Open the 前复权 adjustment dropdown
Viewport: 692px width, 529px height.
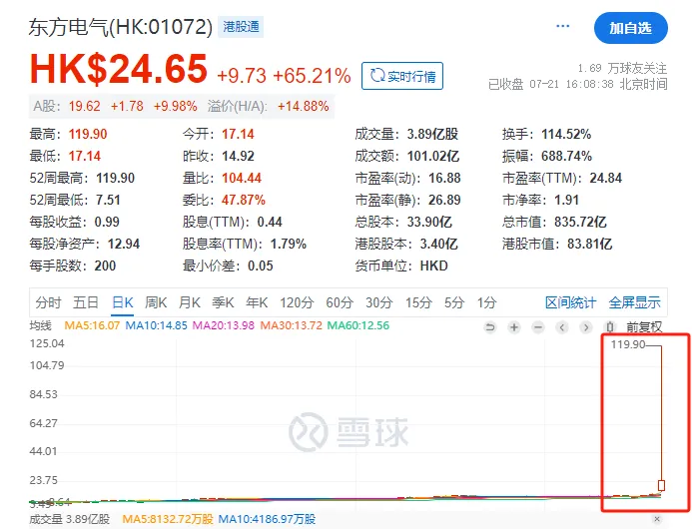click(x=643, y=326)
